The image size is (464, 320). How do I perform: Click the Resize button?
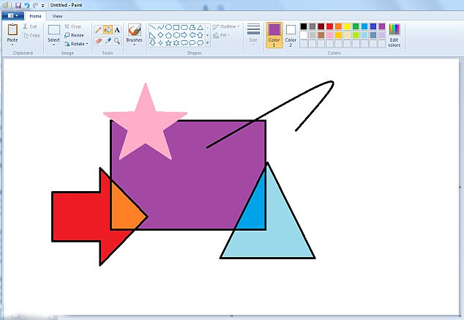point(73,35)
